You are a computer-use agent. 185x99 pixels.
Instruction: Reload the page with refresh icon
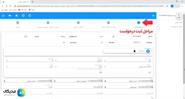click(10, 6)
